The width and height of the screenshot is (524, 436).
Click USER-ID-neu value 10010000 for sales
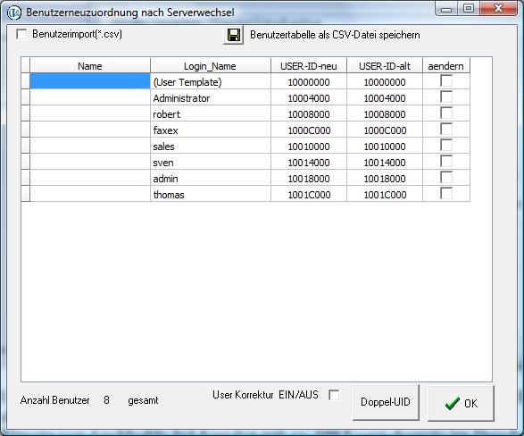coord(309,147)
